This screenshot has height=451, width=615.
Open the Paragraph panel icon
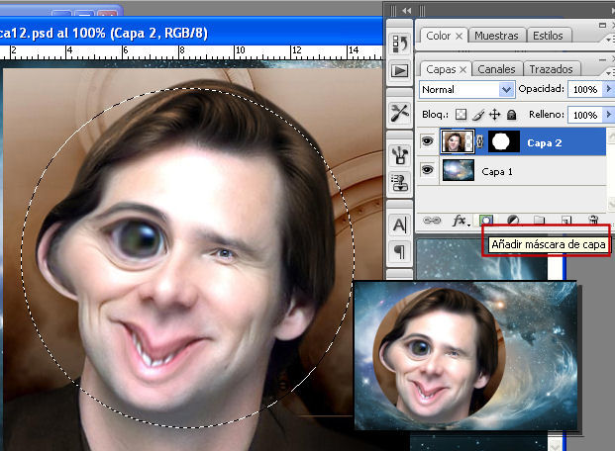click(400, 252)
